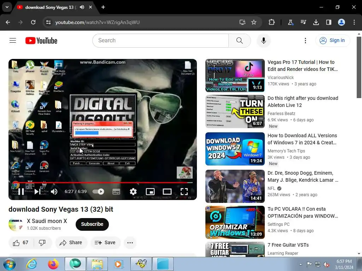Toggle Chrome side panel

pyautogui.click(x=328, y=22)
